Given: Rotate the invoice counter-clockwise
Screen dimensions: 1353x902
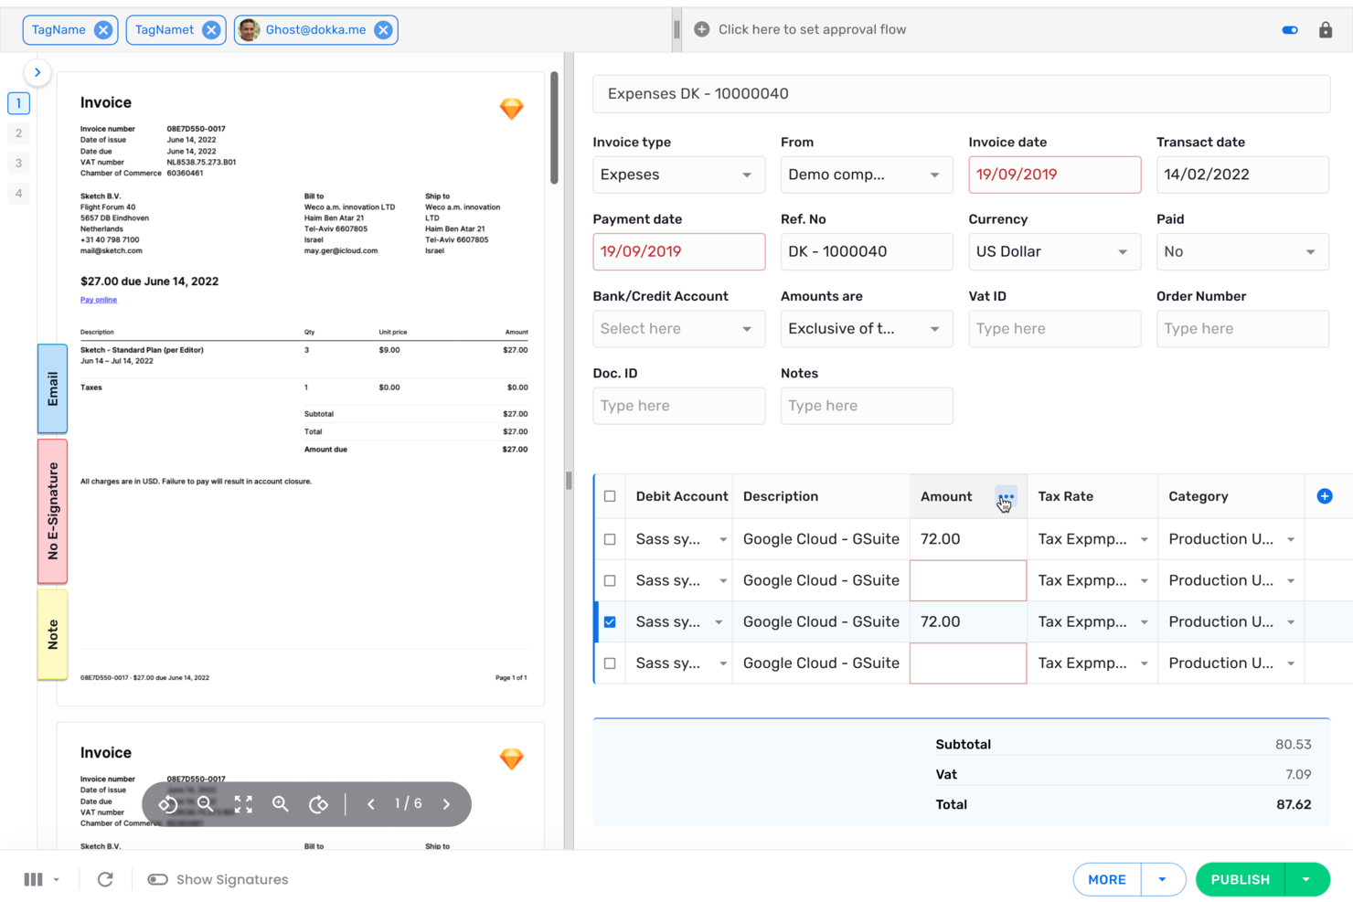Looking at the screenshot, I should [x=167, y=804].
